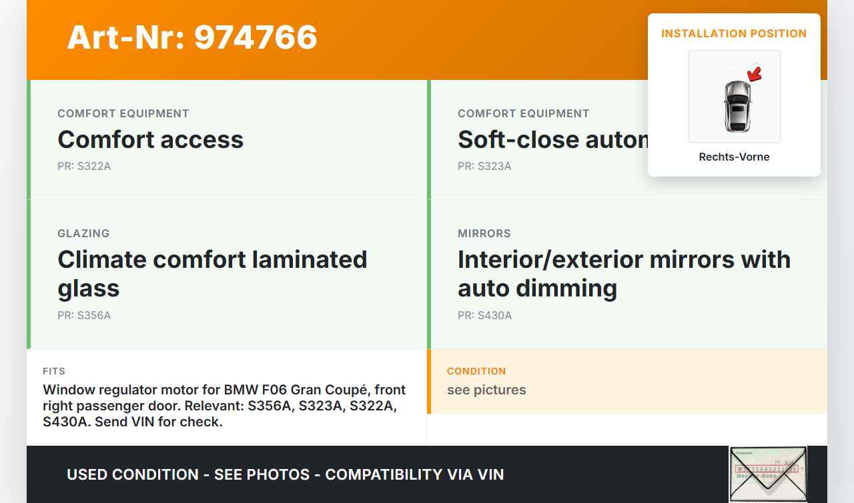Click the GLAZING category label
Viewport: 854px width, 503px height.
point(83,234)
